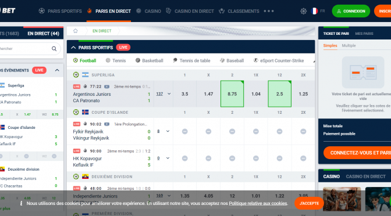This screenshot has width=391, height=216.
Task: Select the 1.25 odds under 2X
Action: [x=303, y=94]
